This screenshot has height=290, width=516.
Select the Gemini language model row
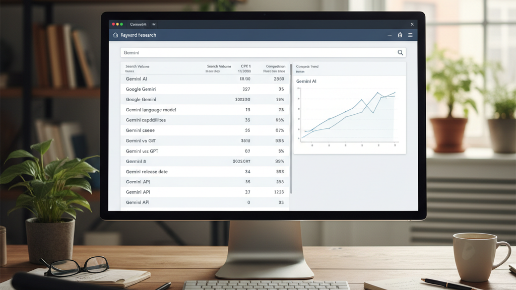(205, 110)
